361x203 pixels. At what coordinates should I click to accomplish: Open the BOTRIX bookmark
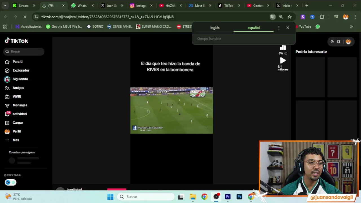coord(95,27)
